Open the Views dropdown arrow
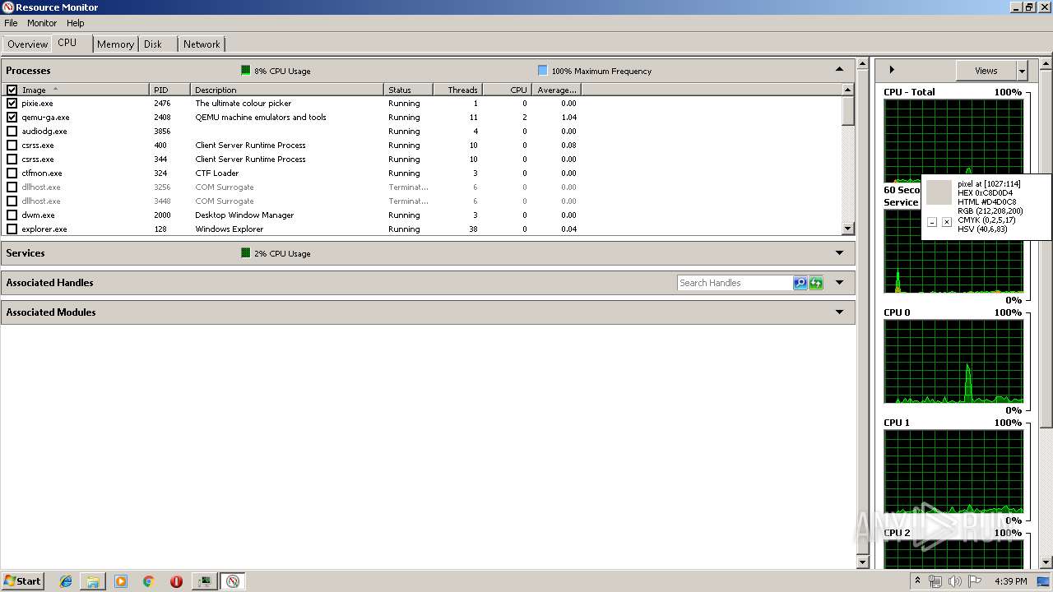The width and height of the screenshot is (1053, 592). click(x=1022, y=71)
